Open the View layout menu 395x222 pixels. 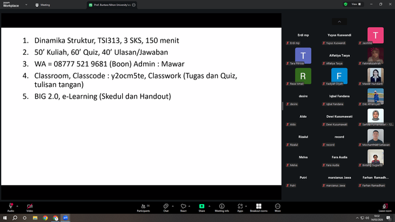click(356, 4)
